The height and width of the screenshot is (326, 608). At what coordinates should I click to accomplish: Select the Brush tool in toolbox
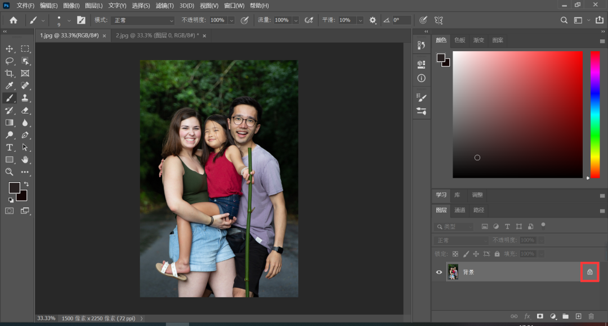(x=10, y=98)
